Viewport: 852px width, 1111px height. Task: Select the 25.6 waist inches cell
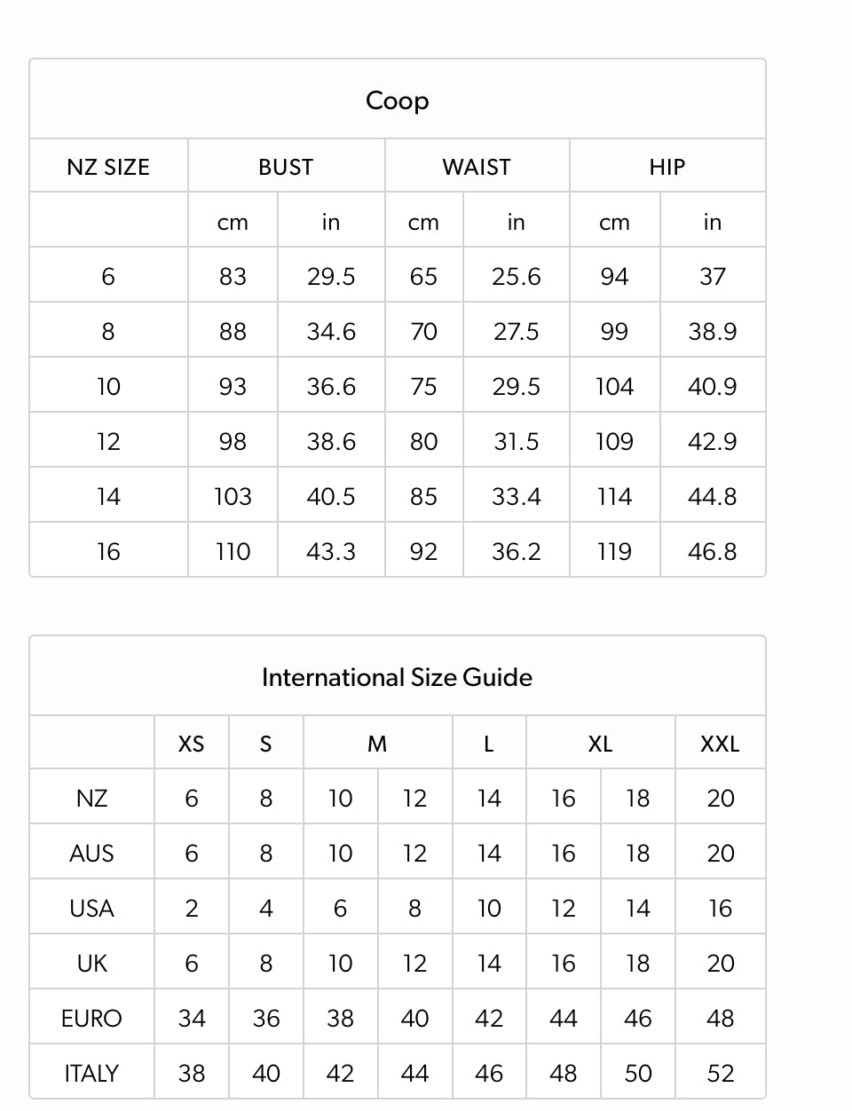[x=516, y=277]
